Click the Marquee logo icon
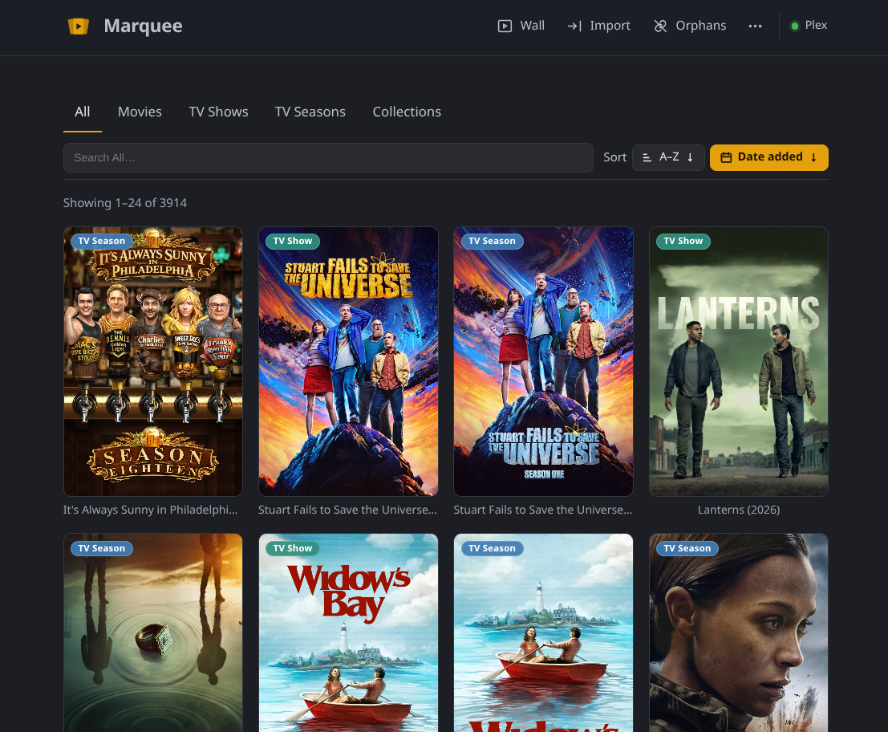The height and width of the screenshot is (732, 888). point(78,26)
